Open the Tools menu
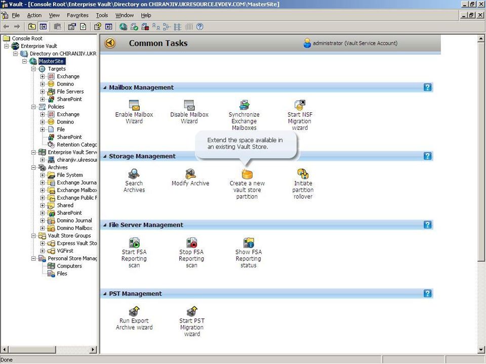The image size is (486, 364). pyautogui.click(x=102, y=15)
